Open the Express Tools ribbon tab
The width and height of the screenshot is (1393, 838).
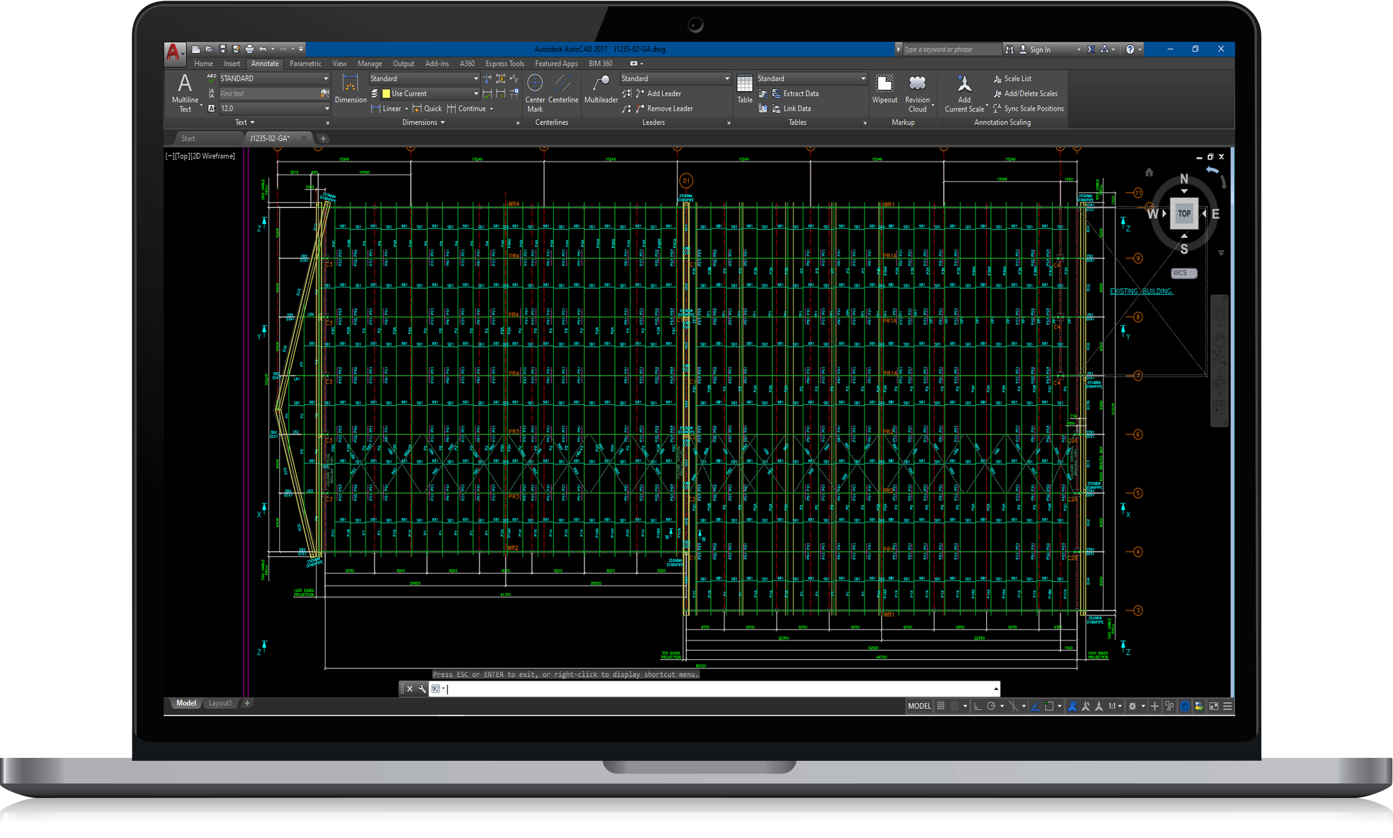(x=504, y=64)
